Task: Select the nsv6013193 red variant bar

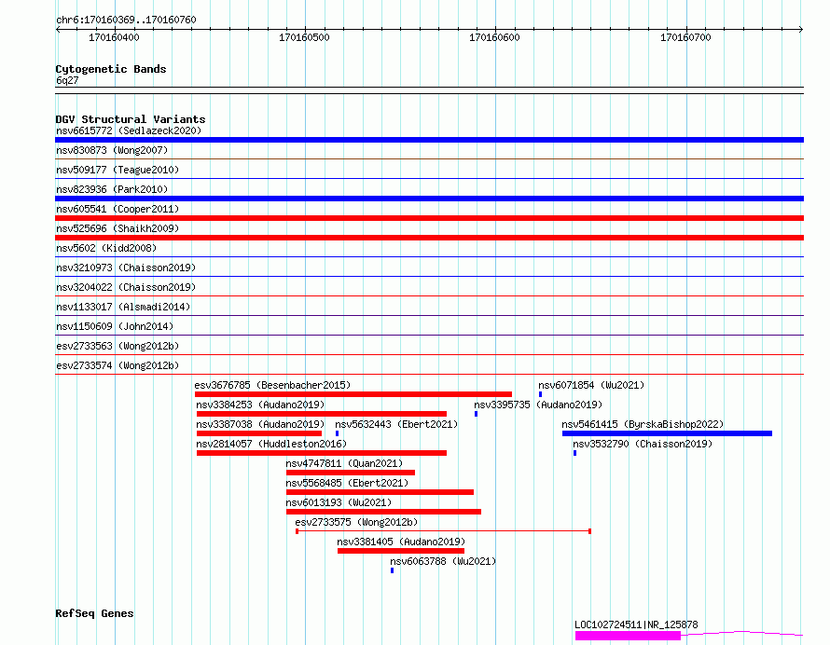Action: (x=384, y=512)
